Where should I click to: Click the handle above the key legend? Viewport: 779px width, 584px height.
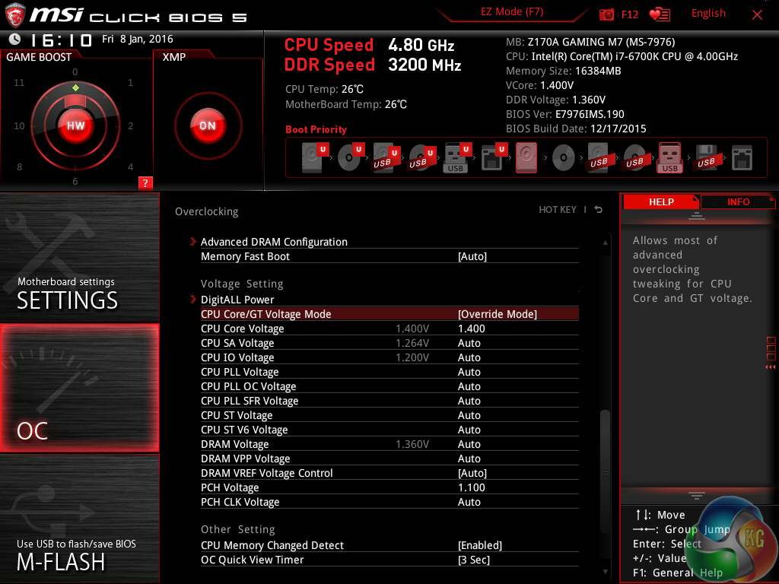pos(697,495)
